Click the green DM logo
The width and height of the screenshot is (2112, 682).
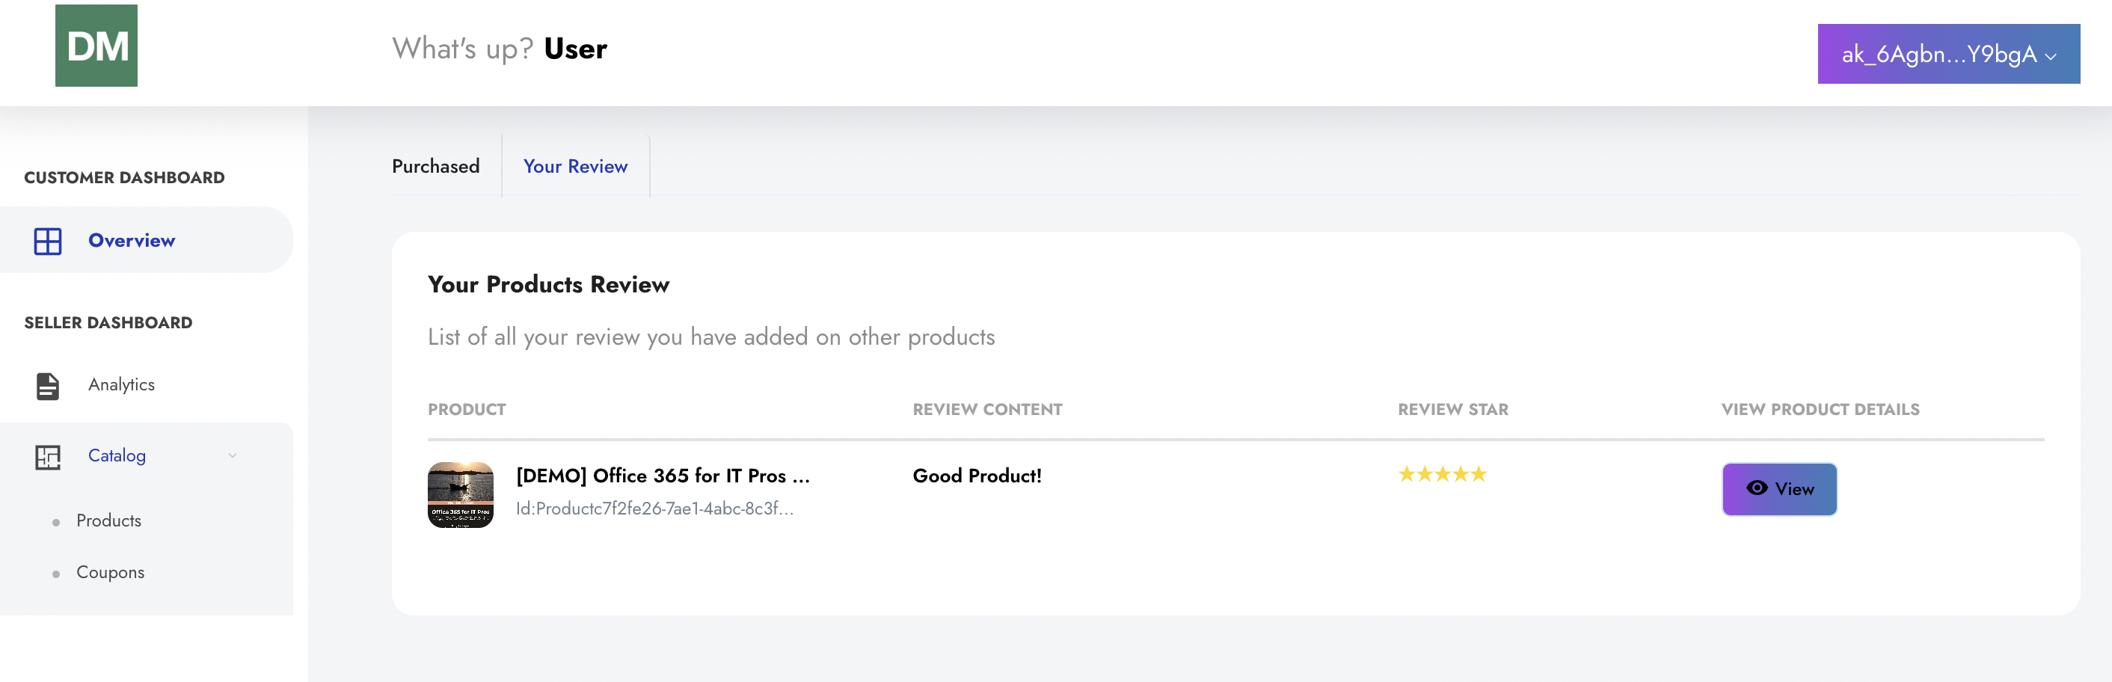(96, 46)
